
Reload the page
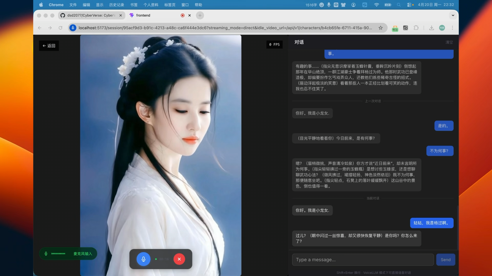coord(60,28)
